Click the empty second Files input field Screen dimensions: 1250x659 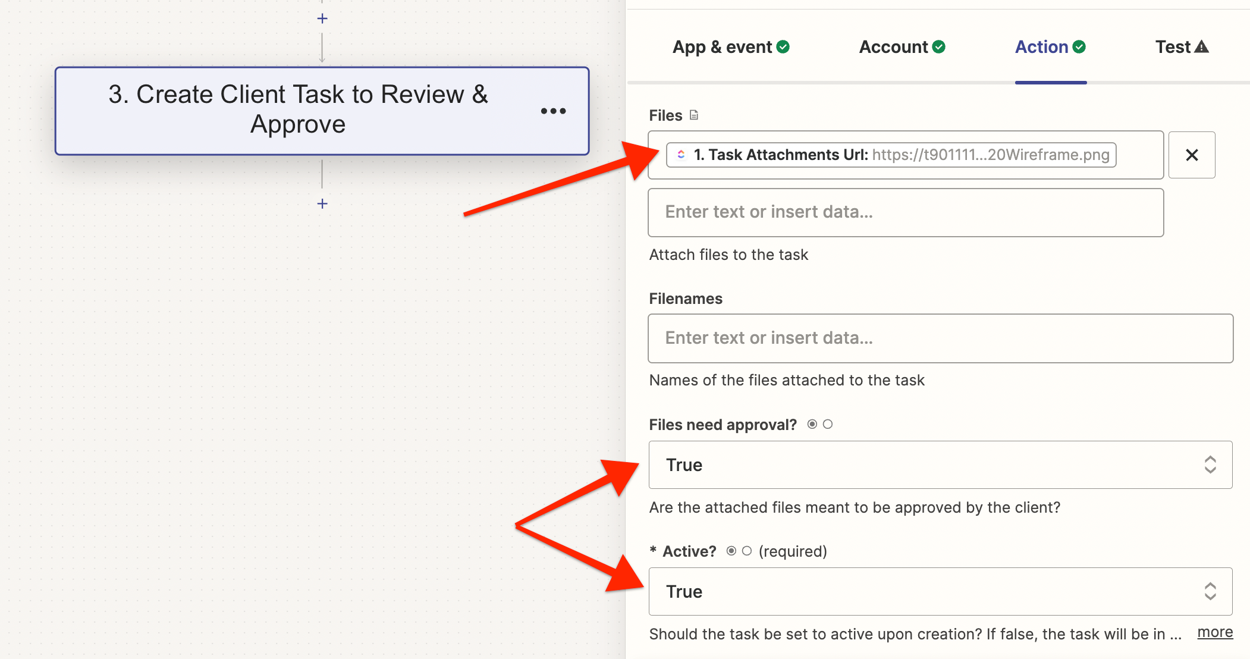click(x=905, y=212)
